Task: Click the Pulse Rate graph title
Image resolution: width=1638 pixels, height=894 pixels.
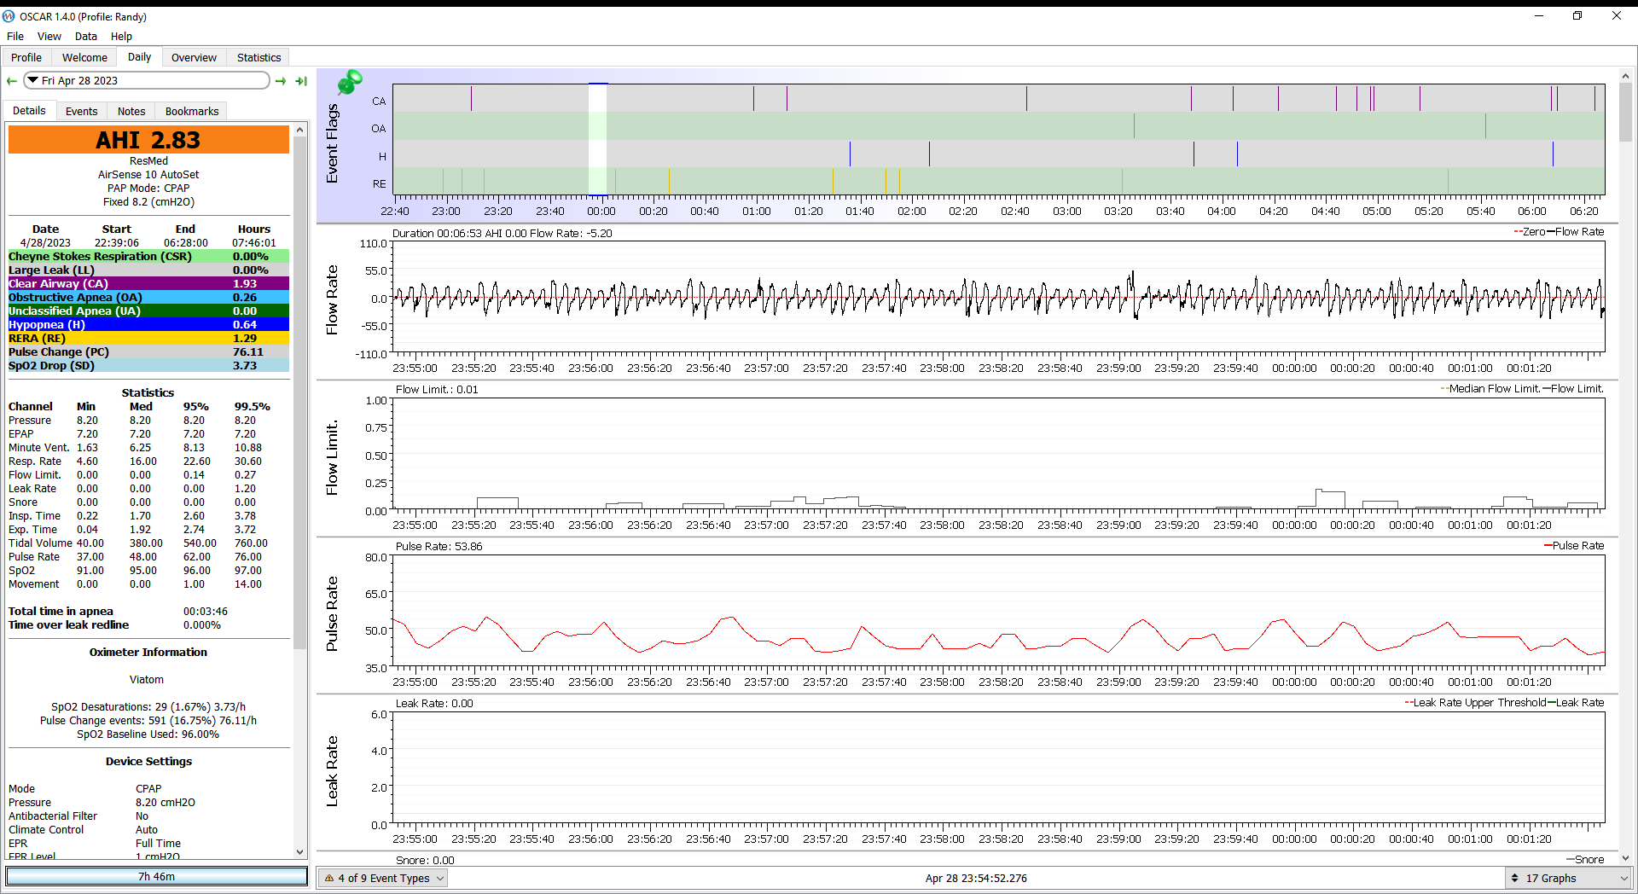Action: click(332, 614)
